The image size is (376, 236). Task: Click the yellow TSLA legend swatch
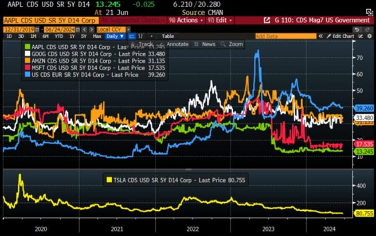click(109, 180)
